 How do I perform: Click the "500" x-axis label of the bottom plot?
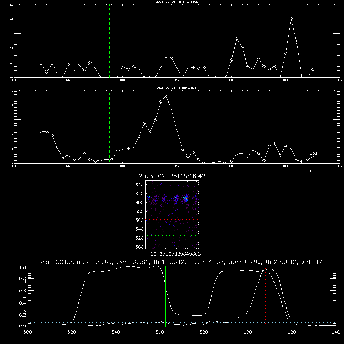(28, 332)
